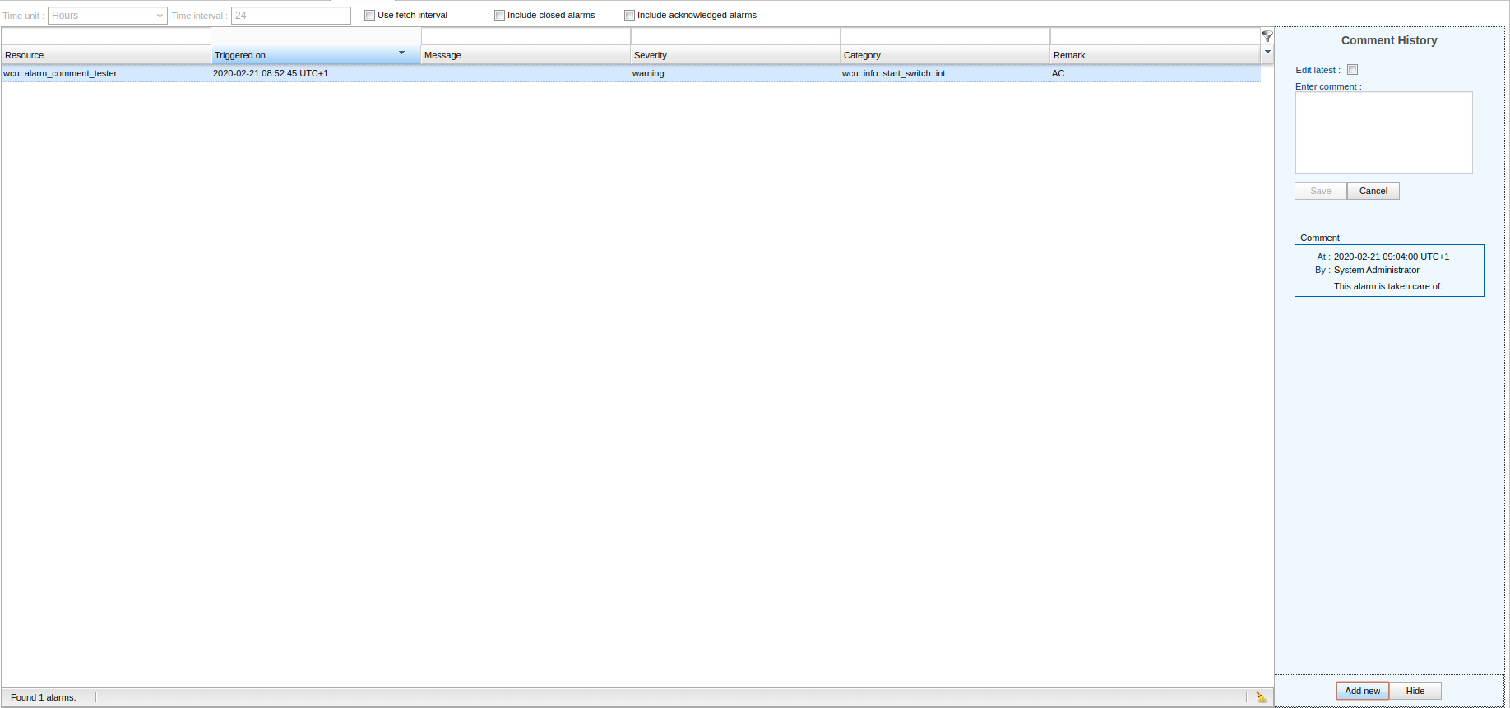The width and height of the screenshot is (1510, 708).
Task: Enable the Use fetch interval checkbox
Action: coord(370,15)
